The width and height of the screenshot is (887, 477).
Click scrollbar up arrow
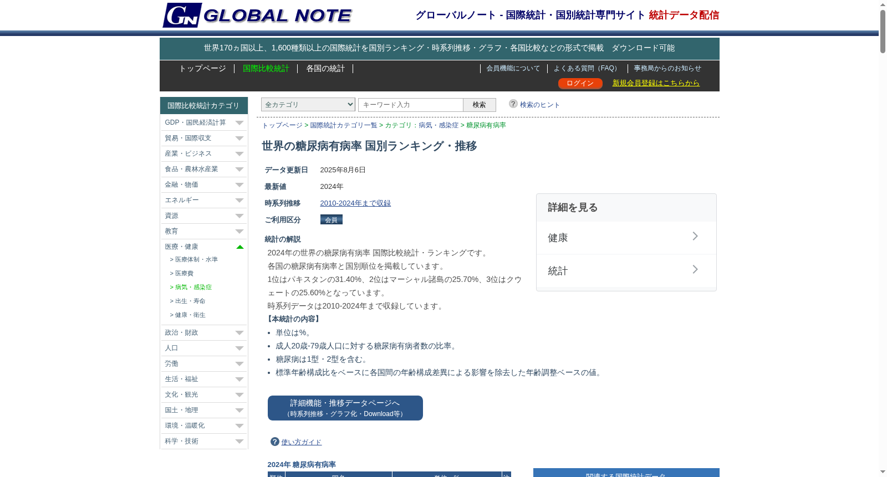[883, 4]
